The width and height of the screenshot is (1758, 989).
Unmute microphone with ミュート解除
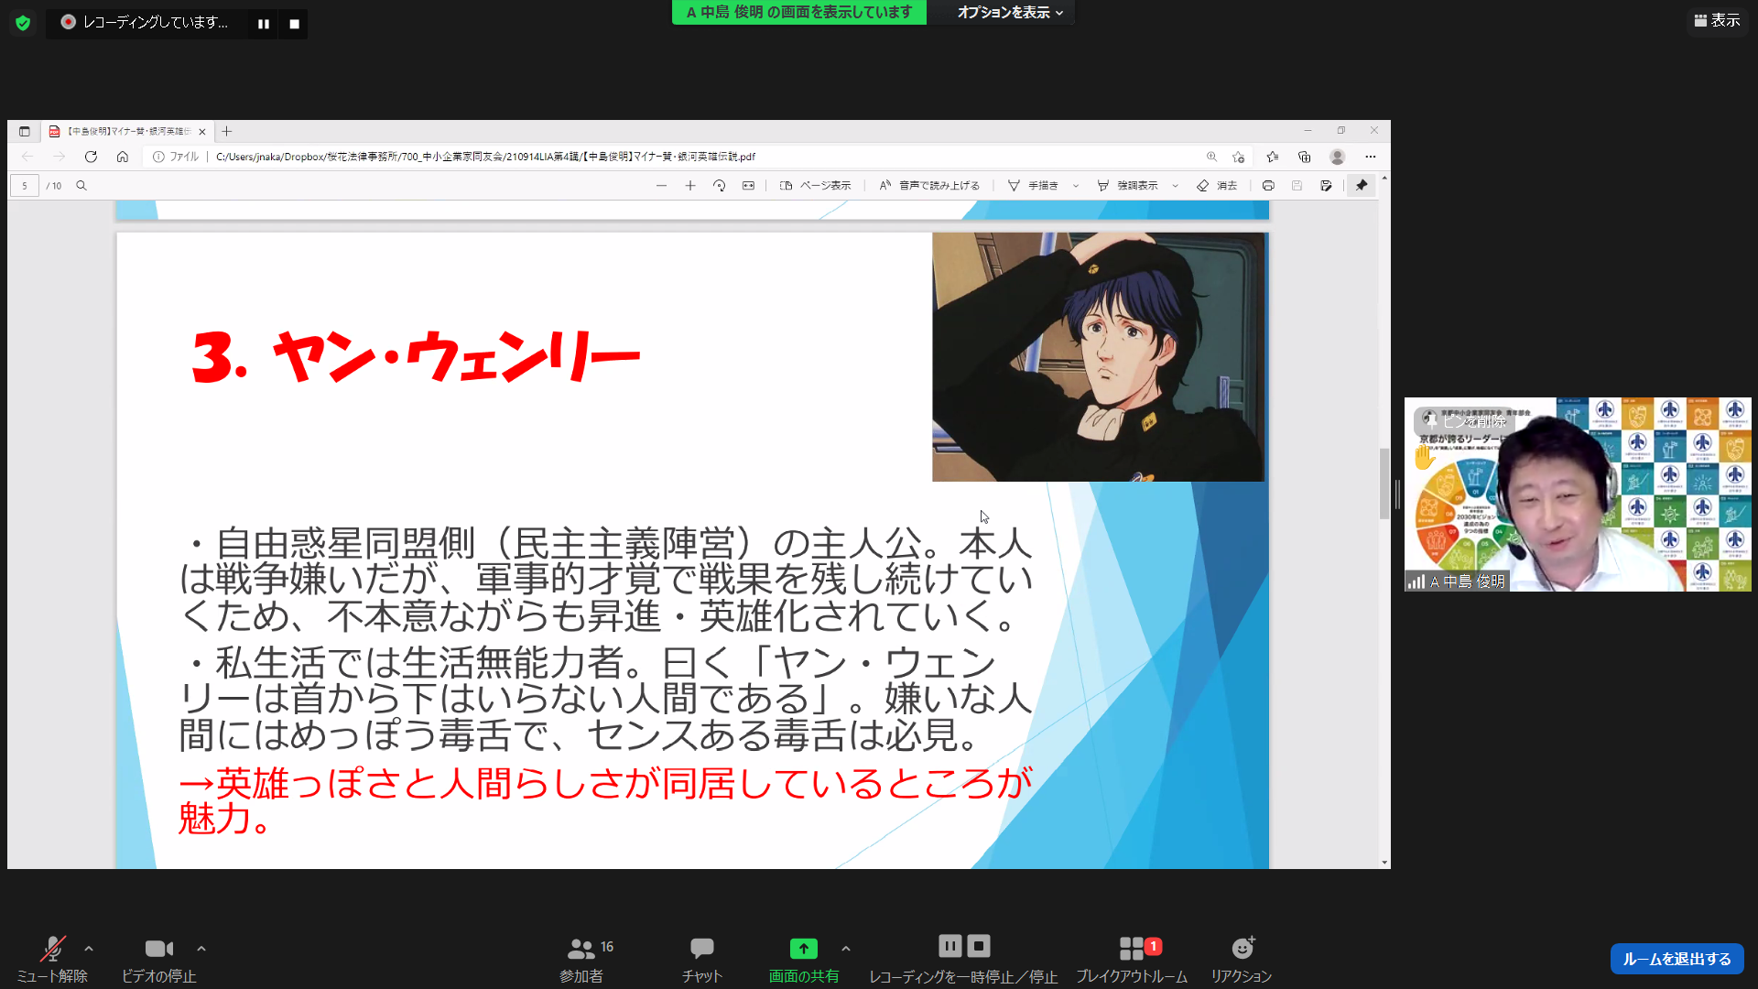click(52, 960)
